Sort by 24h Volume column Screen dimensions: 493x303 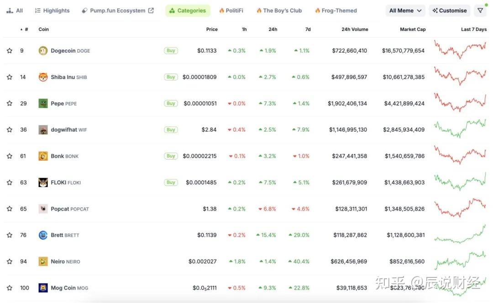click(355, 29)
